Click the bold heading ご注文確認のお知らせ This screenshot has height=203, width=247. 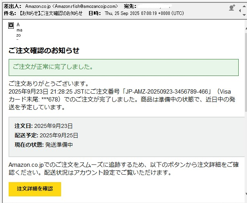(44, 50)
